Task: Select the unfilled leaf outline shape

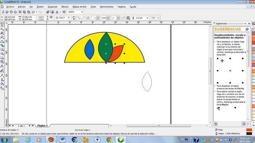Action: (147, 82)
